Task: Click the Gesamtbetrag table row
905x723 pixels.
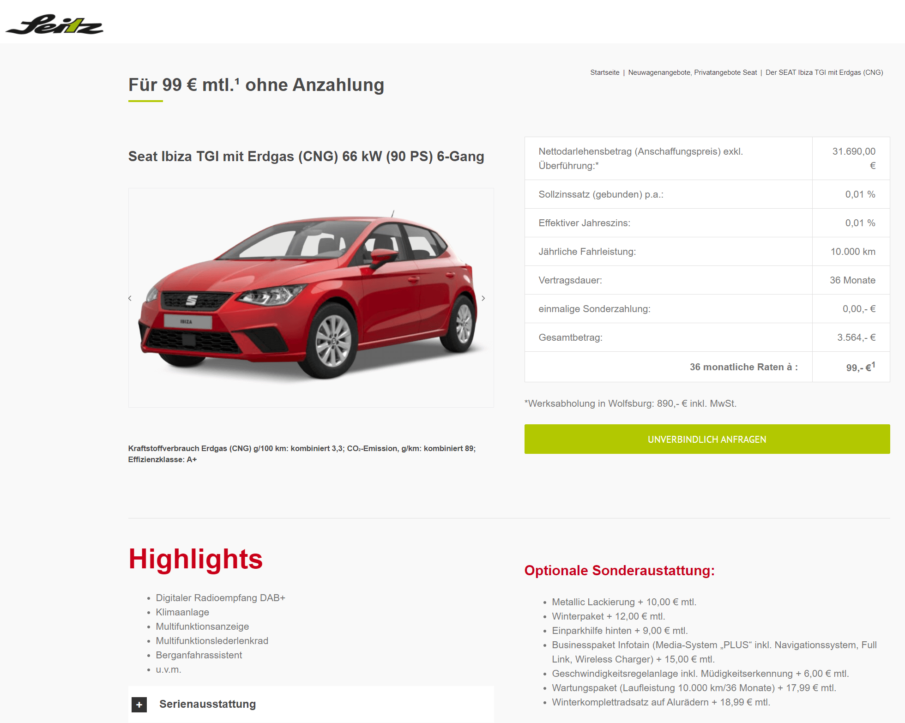Action: pyautogui.click(x=707, y=337)
